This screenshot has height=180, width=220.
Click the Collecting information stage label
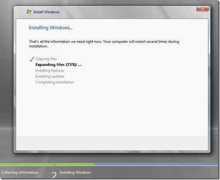tap(20, 172)
